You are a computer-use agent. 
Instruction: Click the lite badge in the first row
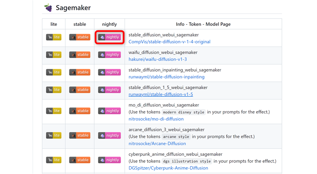click(x=54, y=37)
